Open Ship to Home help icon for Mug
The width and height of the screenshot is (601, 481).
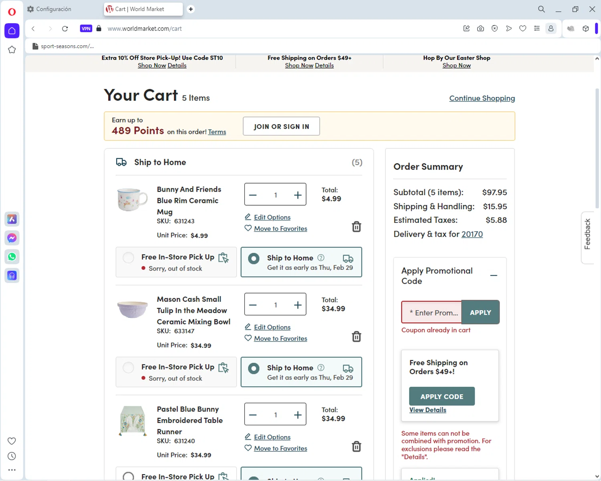tap(321, 258)
